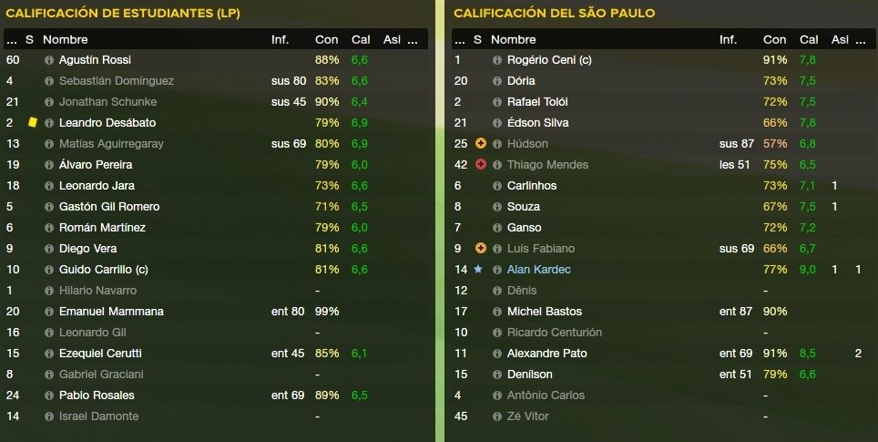This screenshot has width=878, height=442.
Task: Click Ganso player name
Action: tap(524, 228)
